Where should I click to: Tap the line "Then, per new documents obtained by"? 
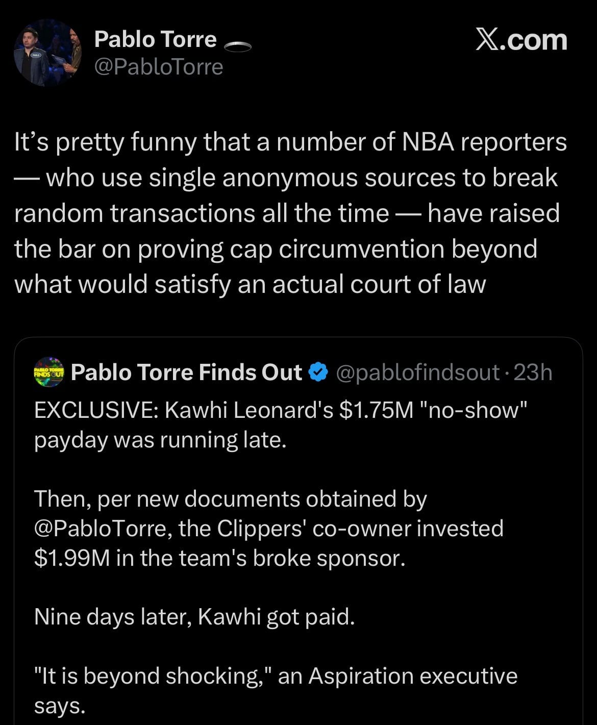(230, 499)
